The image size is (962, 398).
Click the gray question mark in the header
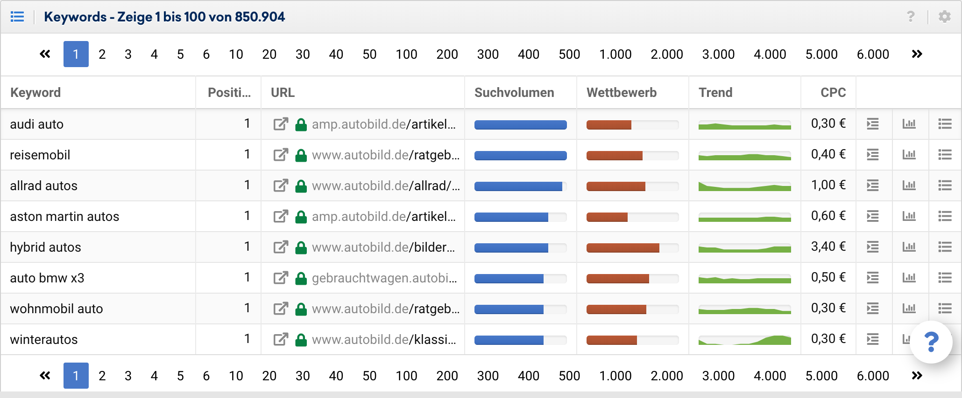911,17
